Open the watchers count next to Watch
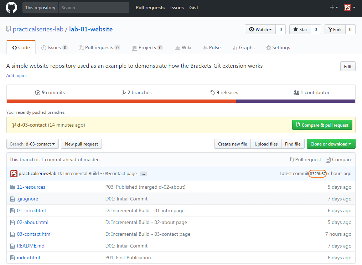This screenshot has height=265, width=362. tap(280, 29)
